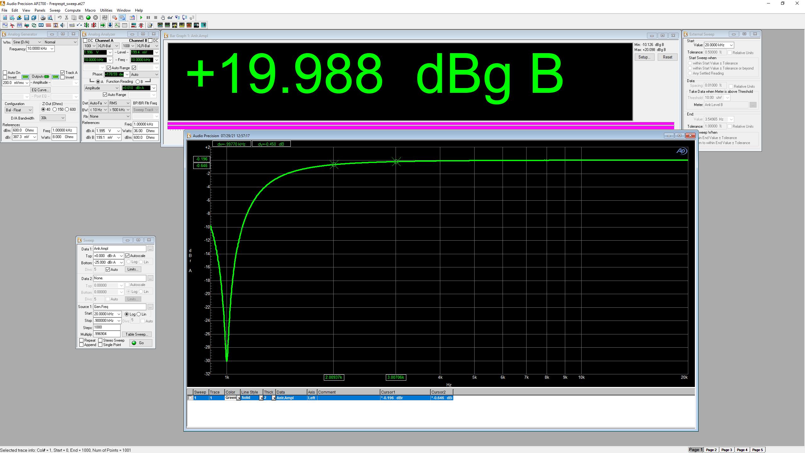The width and height of the screenshot is (805, 453).
Task: Open the Graph panel icon
Action: click(117, 25)
